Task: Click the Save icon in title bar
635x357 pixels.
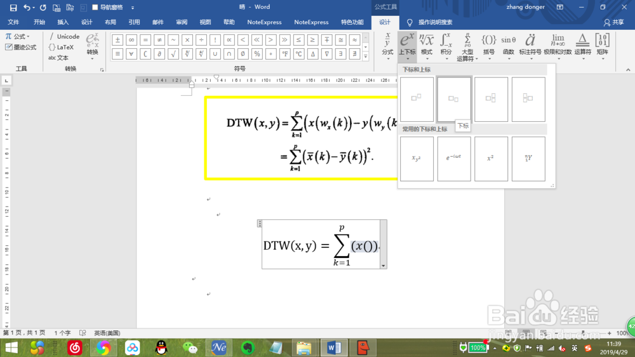Action: pyautogui.click(x=13, y=8)
